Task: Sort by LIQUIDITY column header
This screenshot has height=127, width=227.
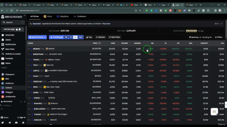Action: (204, 43)
